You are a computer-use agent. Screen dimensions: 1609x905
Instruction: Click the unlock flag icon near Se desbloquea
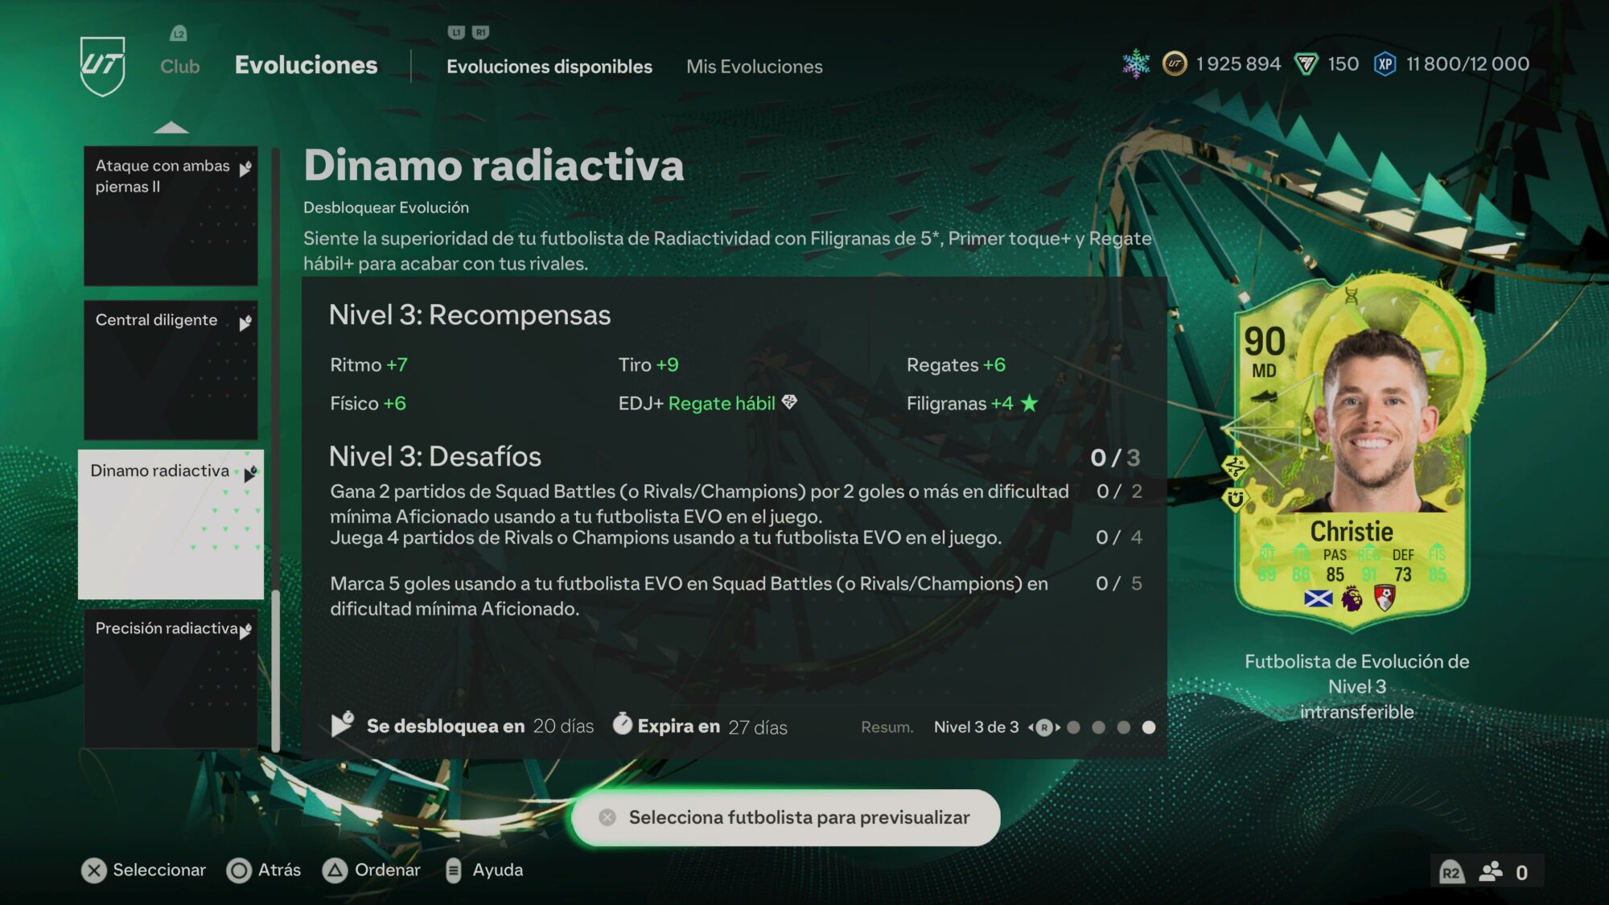[343, 724]
